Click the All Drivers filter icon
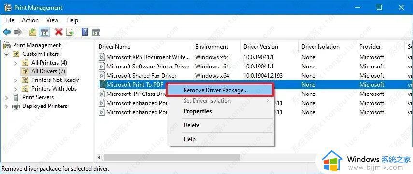 click(x=25, y=71)
